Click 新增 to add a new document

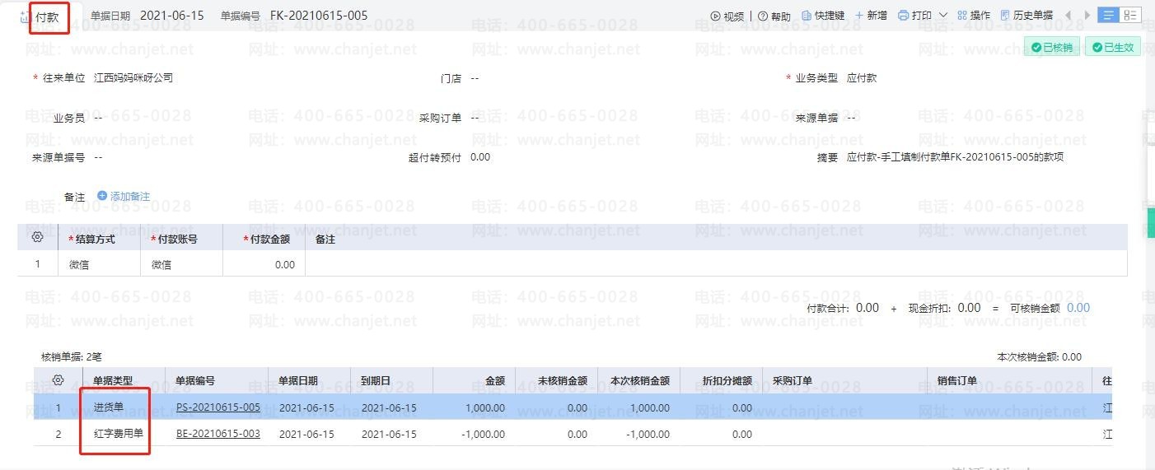click(871, 16)
